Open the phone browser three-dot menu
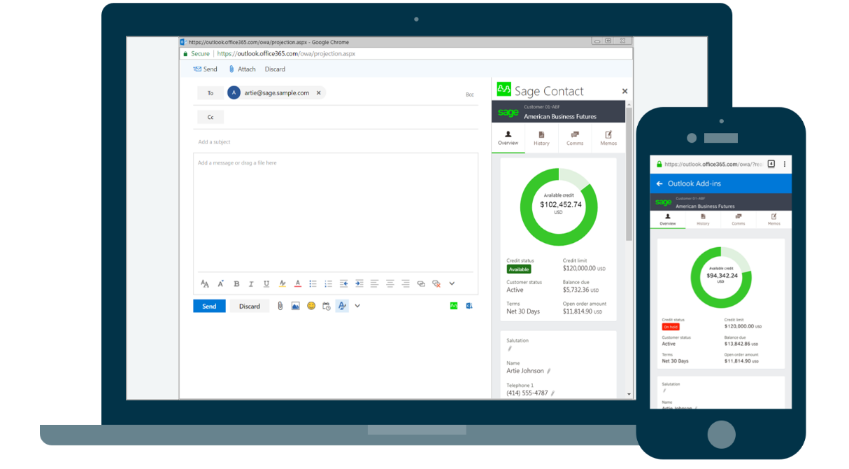The width and height of the screenshot is (849, 469). coord(784,164)
